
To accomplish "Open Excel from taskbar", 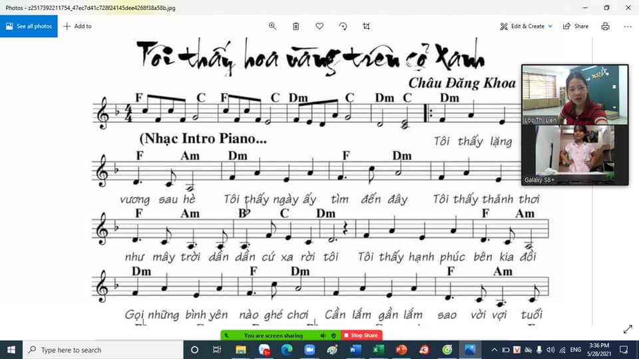I will point(378,350).
